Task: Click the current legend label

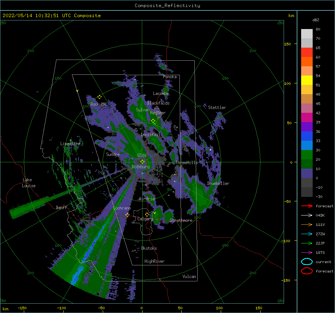Action: pos(323,262)
